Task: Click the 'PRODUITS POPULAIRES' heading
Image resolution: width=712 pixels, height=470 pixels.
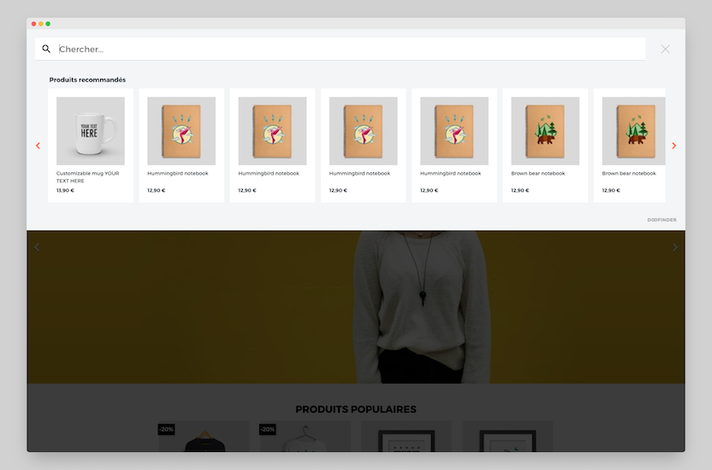Action: pyautogui.click(x=356, y=409)
